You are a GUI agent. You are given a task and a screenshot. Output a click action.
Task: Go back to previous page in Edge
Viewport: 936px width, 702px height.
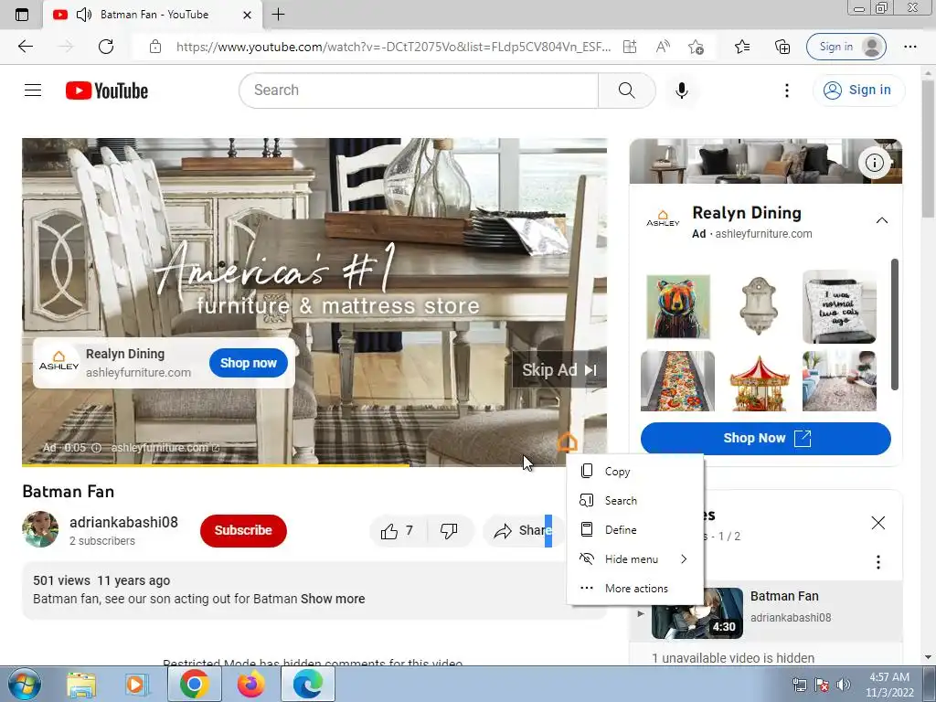(x=25, y=47)
